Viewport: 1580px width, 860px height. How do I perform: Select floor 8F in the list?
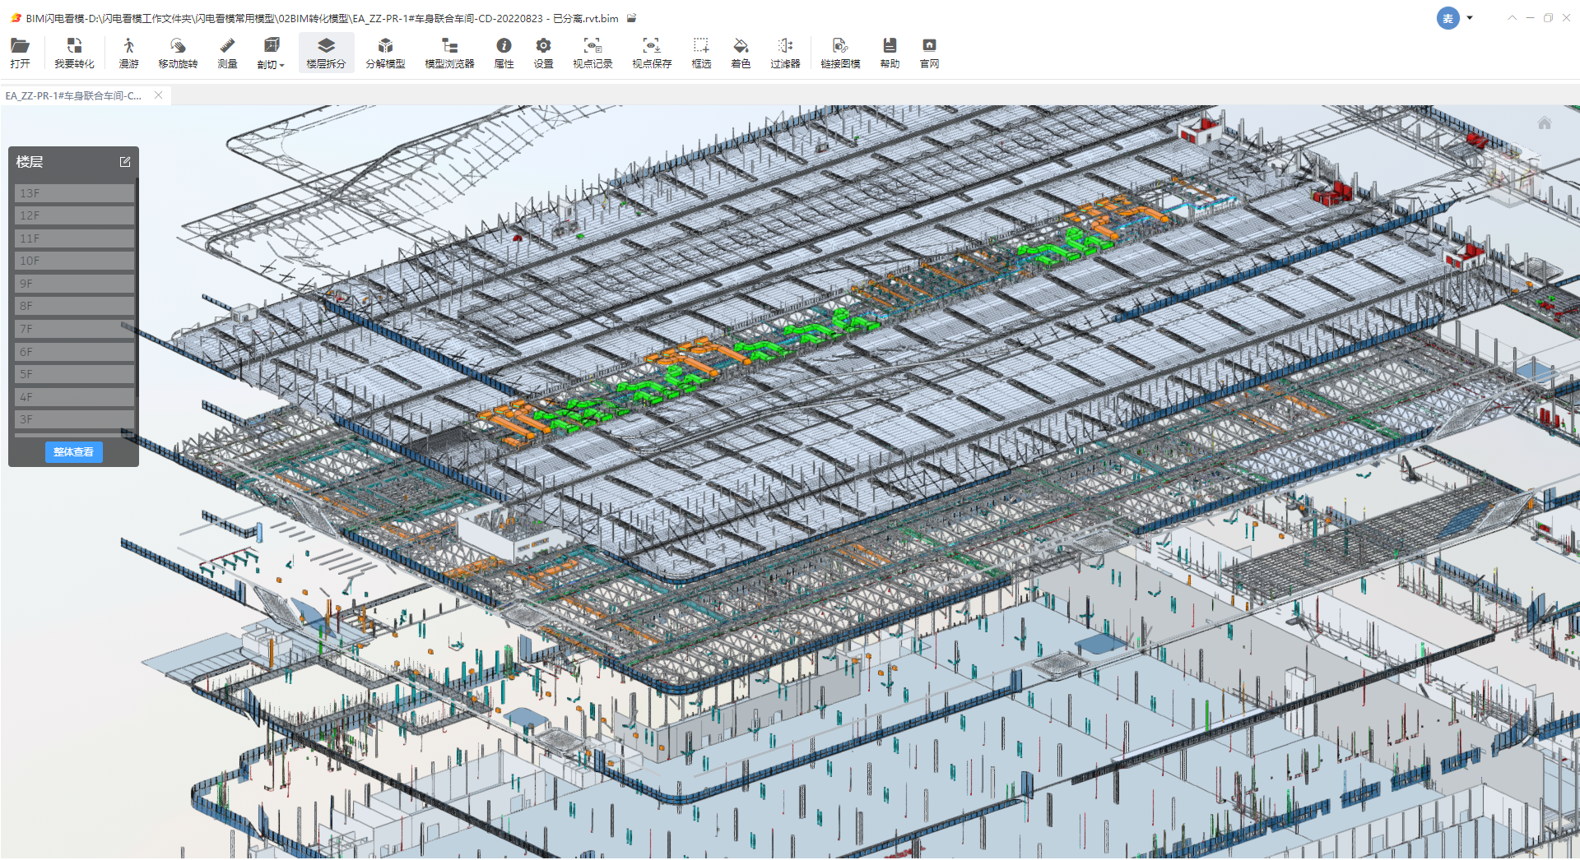pos(74,306)
